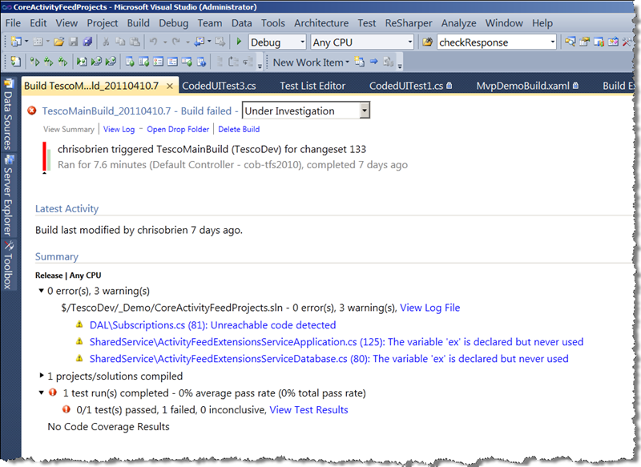Viewport: 641px width, 467px height.
Task: Open the Analyze menu
Action: click(x=458, y=23)
